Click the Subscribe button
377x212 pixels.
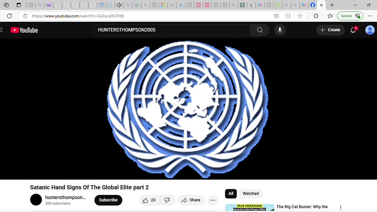coord(108,200)
